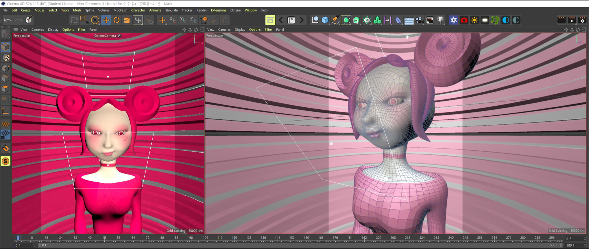
Task: Toggle Z-axis lock
Action: pyautogui.click(x=193, y=20)
